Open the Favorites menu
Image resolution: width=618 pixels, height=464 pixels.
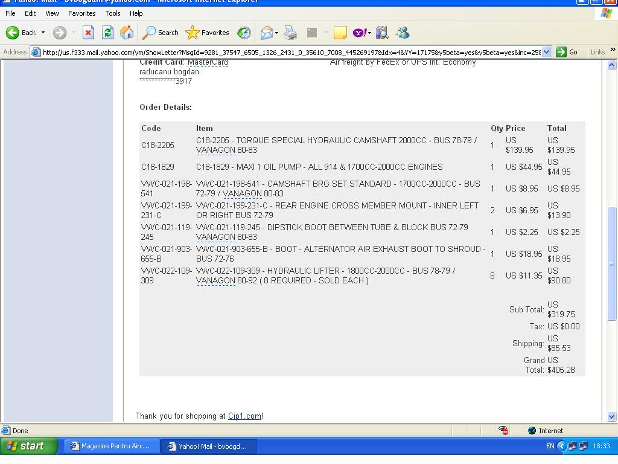coord(81,13)
